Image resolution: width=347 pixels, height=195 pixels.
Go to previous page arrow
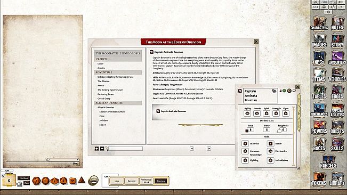(x=192, y=149)
